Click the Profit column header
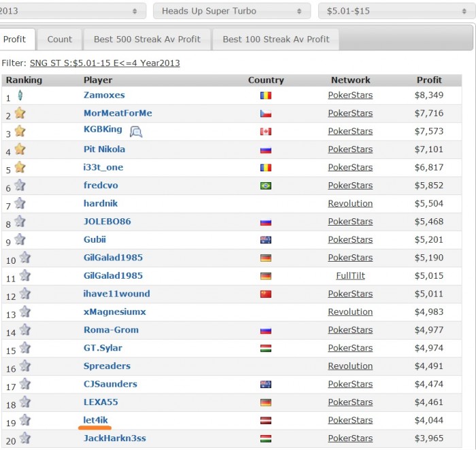The width and height of the screenshot is (476, 450). coord(429,80)
